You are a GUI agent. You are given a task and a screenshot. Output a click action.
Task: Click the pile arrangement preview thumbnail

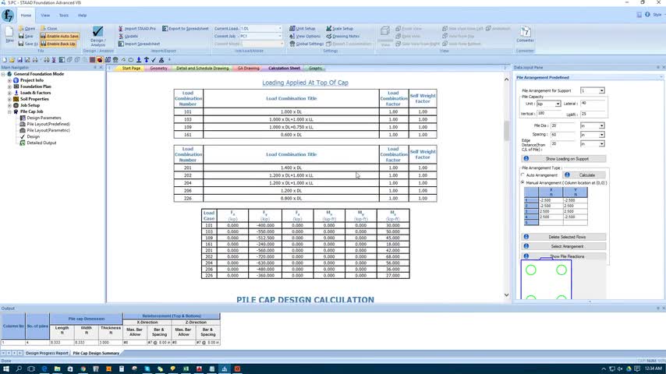[546, 279]
